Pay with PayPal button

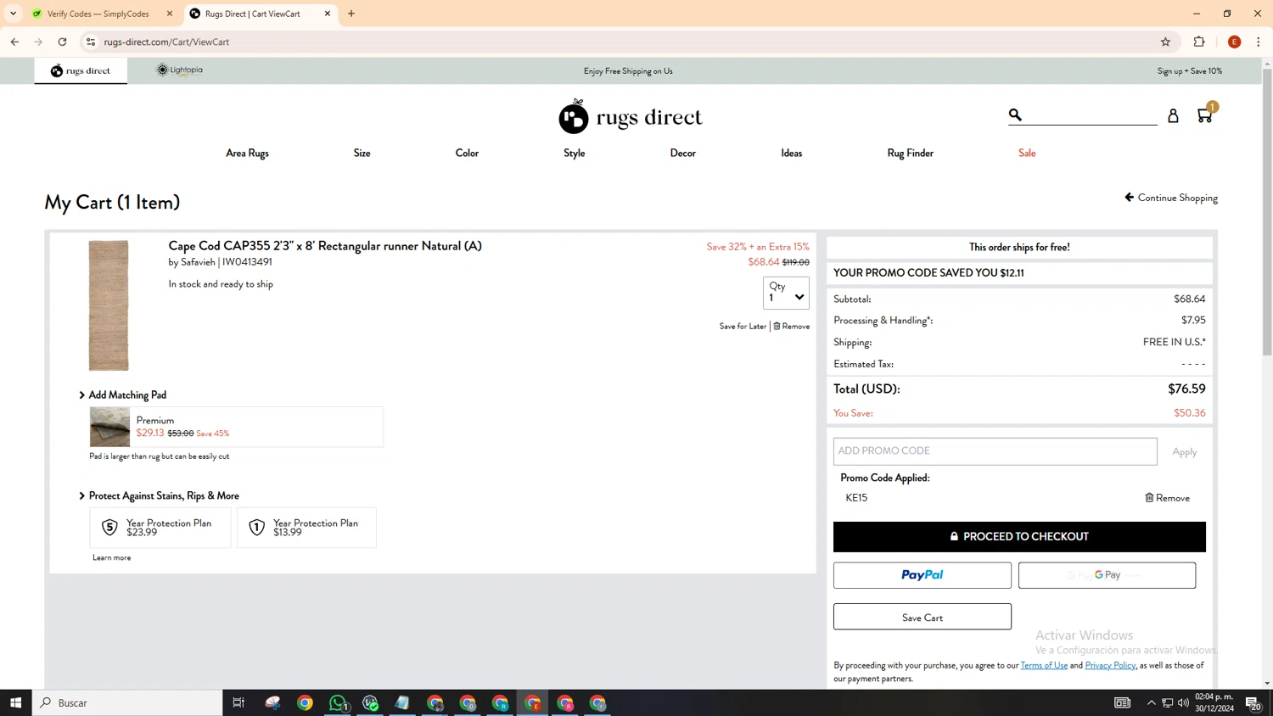point(923,575)
